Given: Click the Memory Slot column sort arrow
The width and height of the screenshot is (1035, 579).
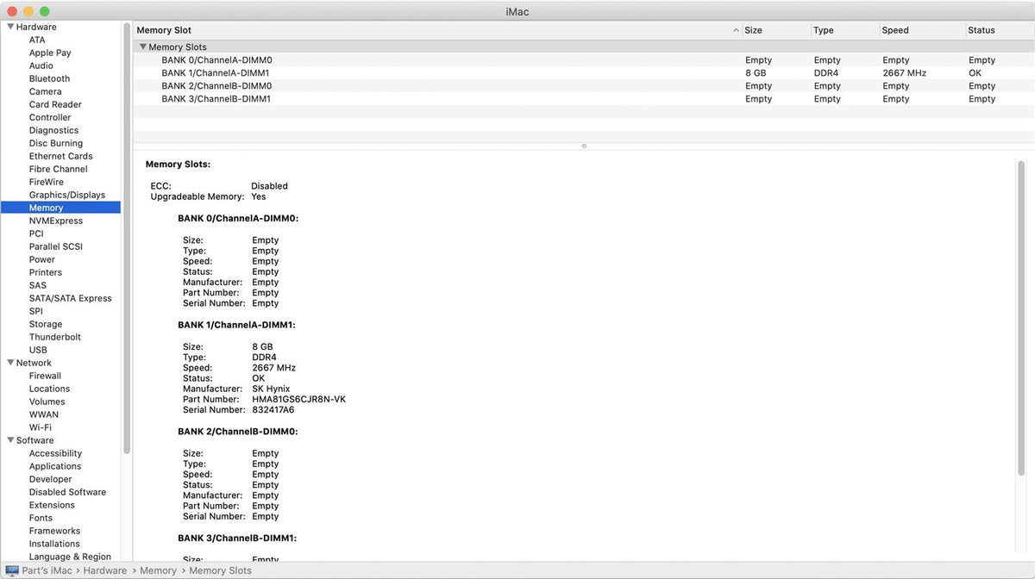Looking at the screenshot, I should point(736,29).
